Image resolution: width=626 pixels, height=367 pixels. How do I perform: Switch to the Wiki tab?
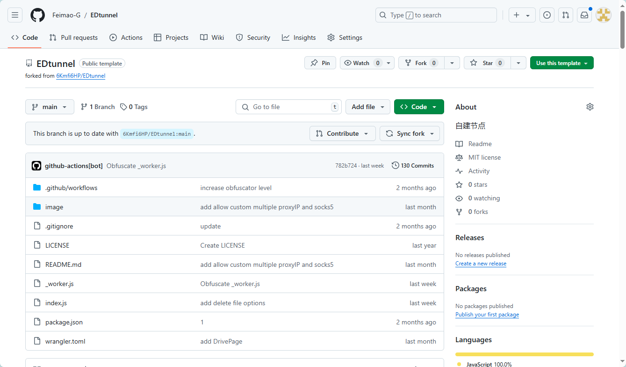pyautogui.click(x=212, y=37)
